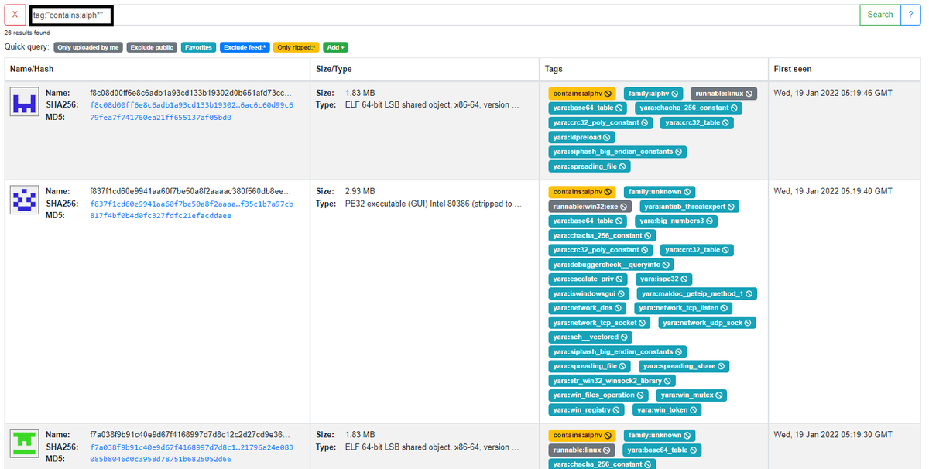Screen dimensions: 929x469
Task: Filter by family:alphv tag label
Action: pyautogui.click(x=649, y=94)
